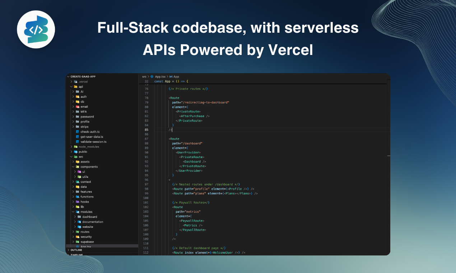Click the modules folder icon
The image size is (456, 273).
78,212
